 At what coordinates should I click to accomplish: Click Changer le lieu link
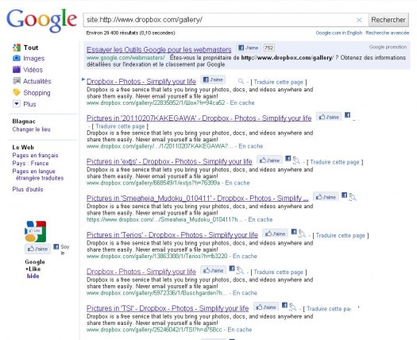[x=32, y=129]
